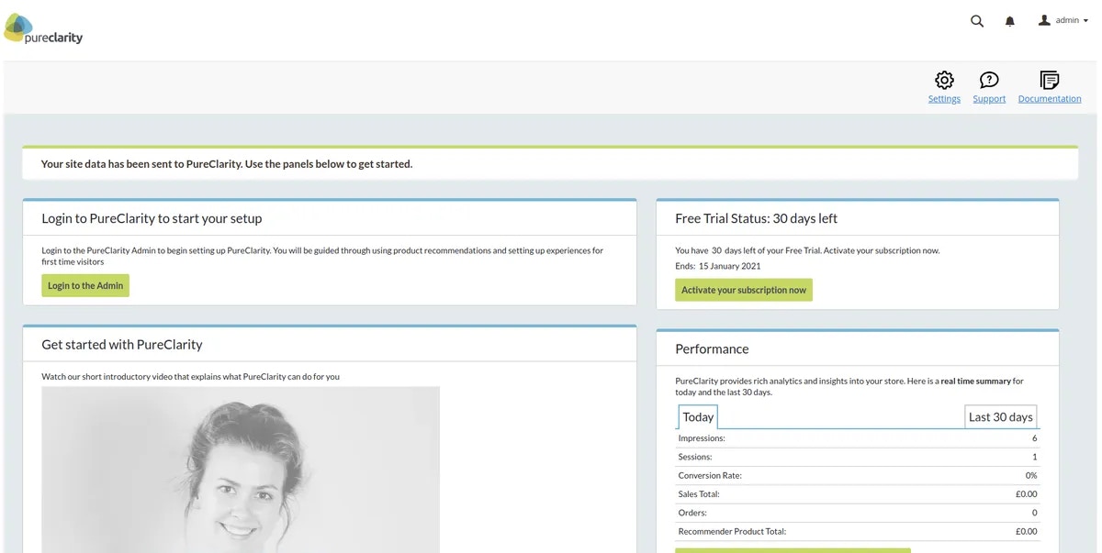The image size is (1102, 553).
Task: Select the Conversion Rate row label
Action: click(710, 475)
